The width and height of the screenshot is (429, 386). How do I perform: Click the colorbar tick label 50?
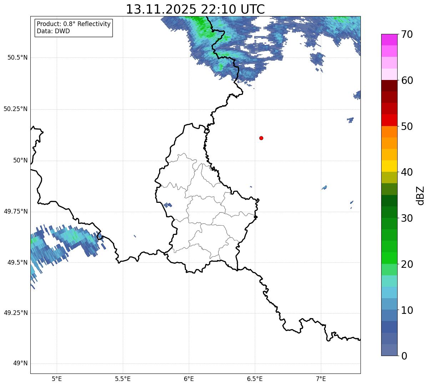(407, 126)
